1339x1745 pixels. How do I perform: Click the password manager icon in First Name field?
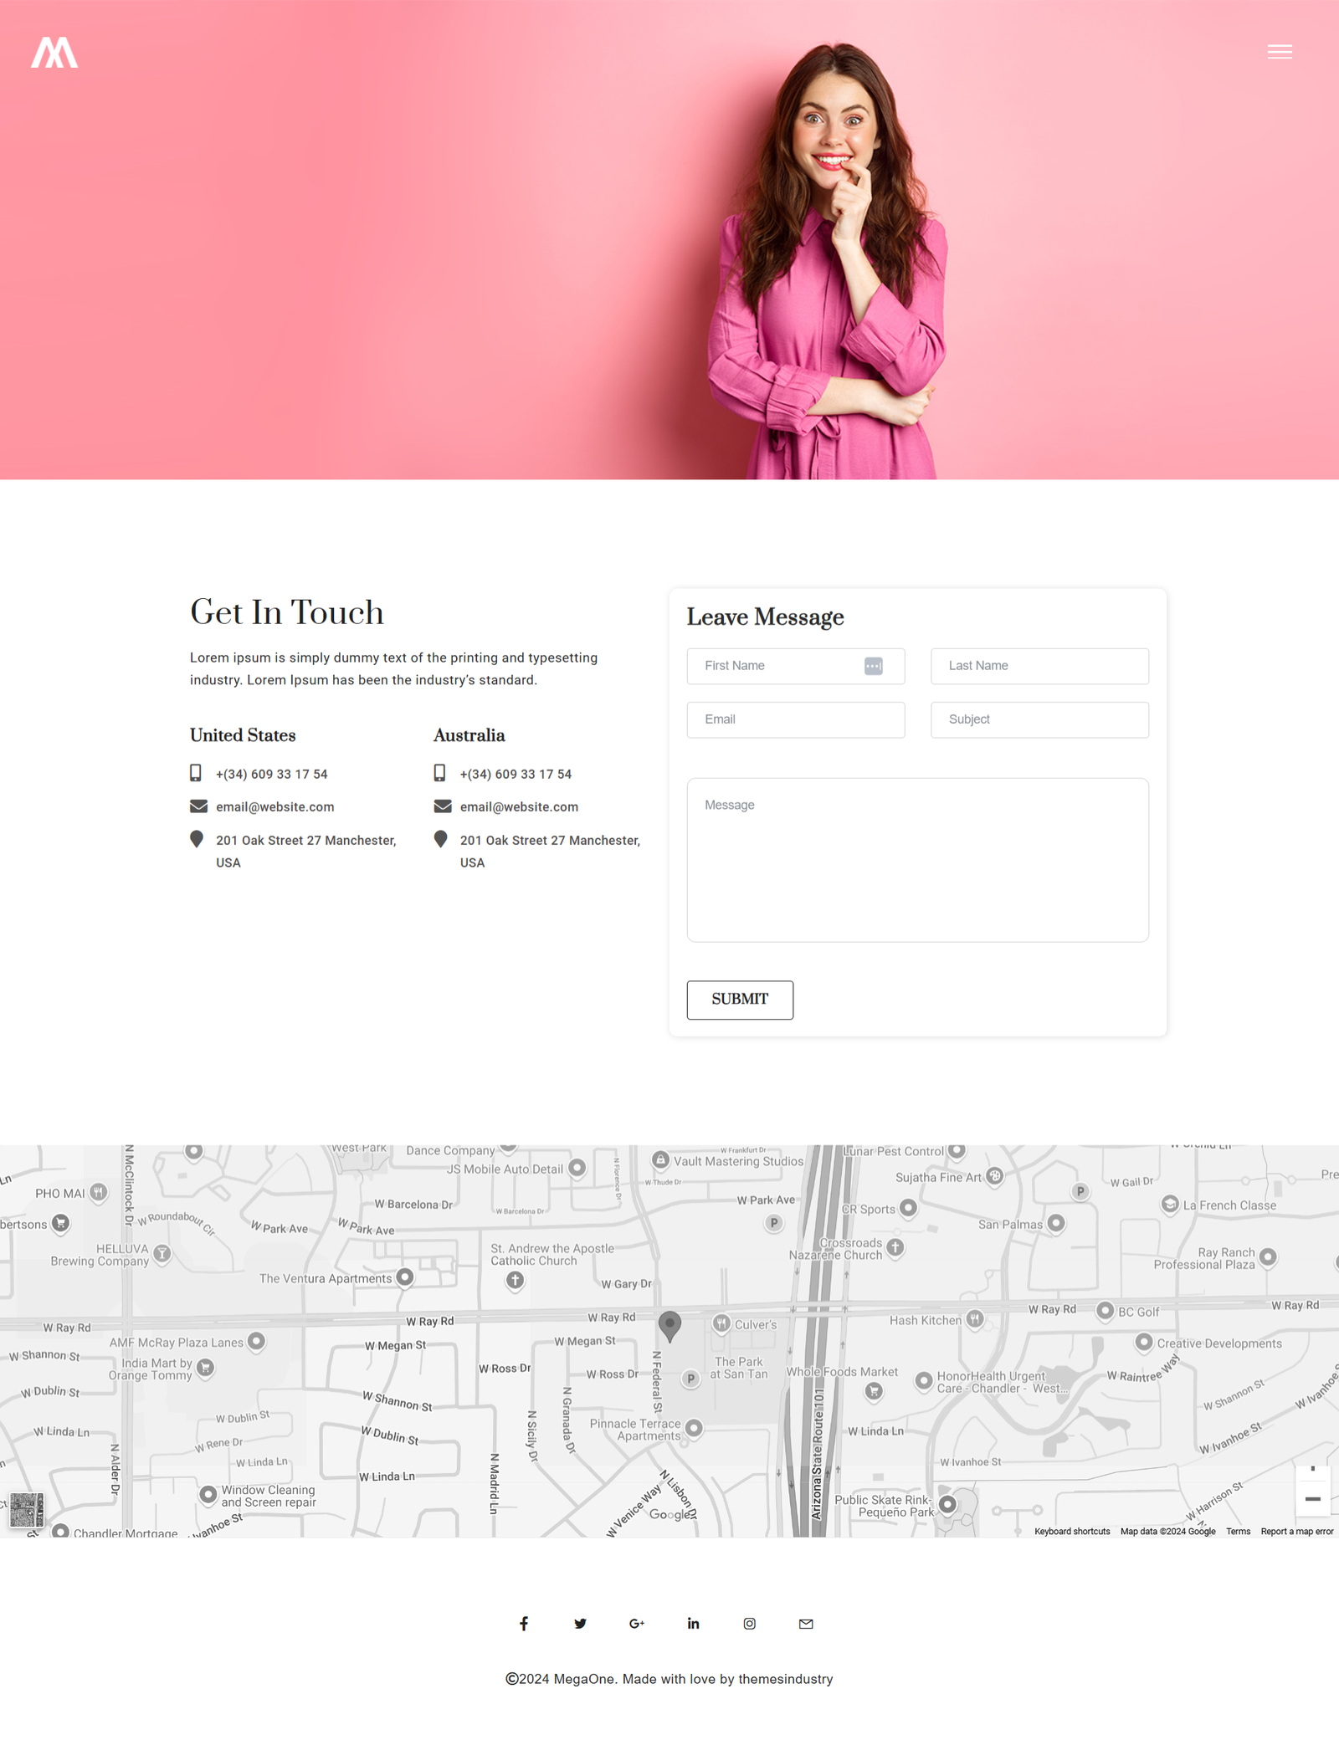(x=873, y=666)
